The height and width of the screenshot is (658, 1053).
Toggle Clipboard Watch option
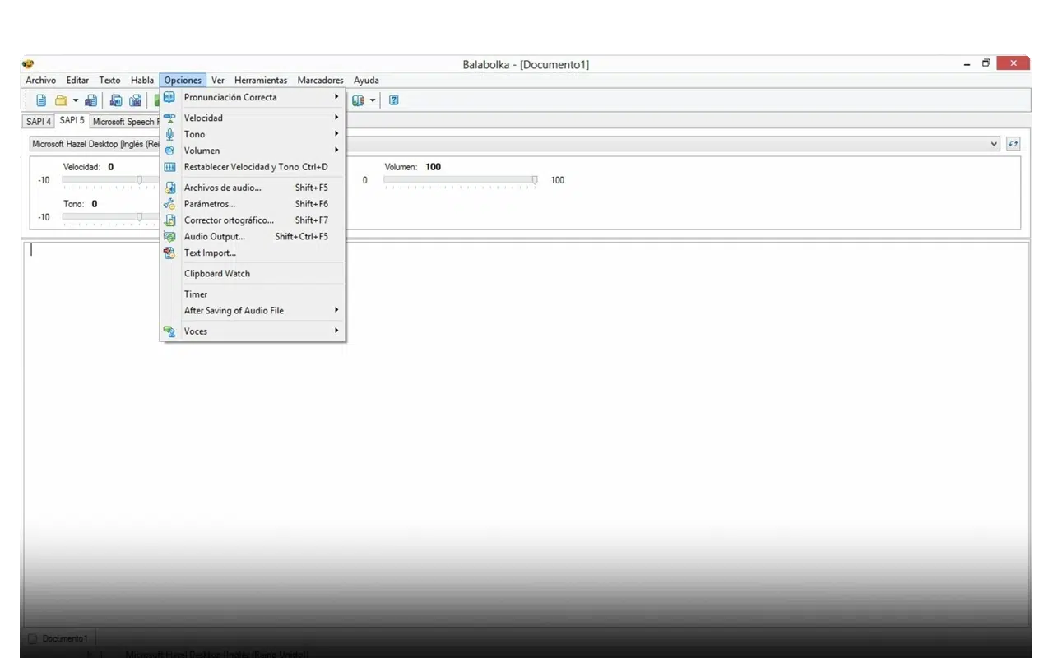253,274
